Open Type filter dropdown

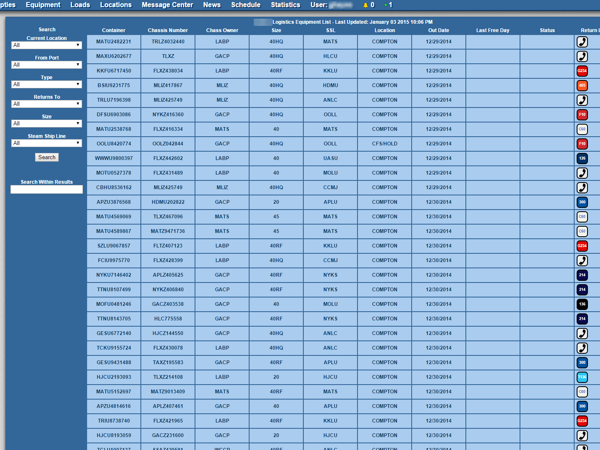[x=47, y=85]
